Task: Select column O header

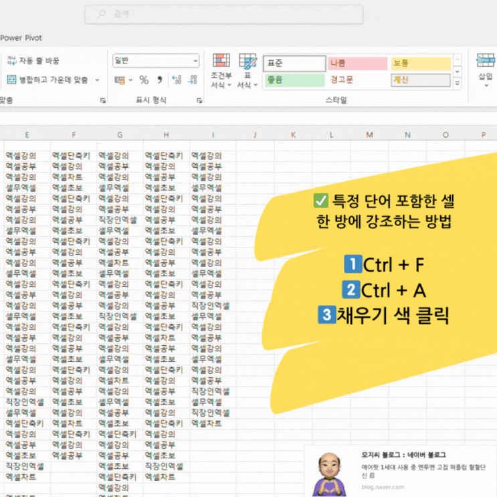Action: (x=445, y=134)
